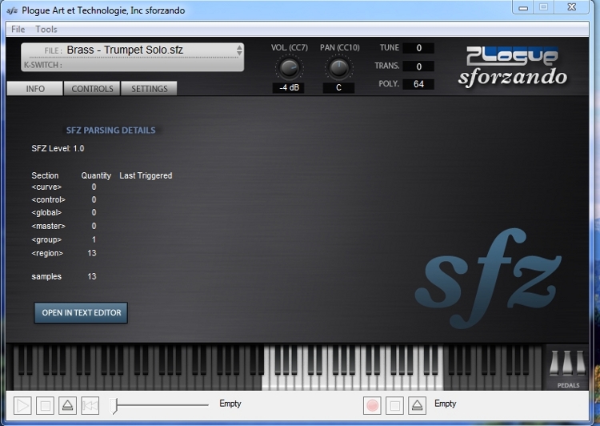Click the VOL (CC7) knob
The image size is (600, 426).
[290, 68]
